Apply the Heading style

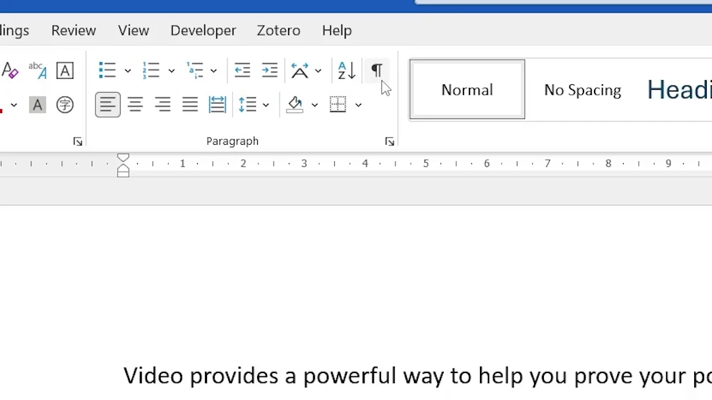coord(679,89)
